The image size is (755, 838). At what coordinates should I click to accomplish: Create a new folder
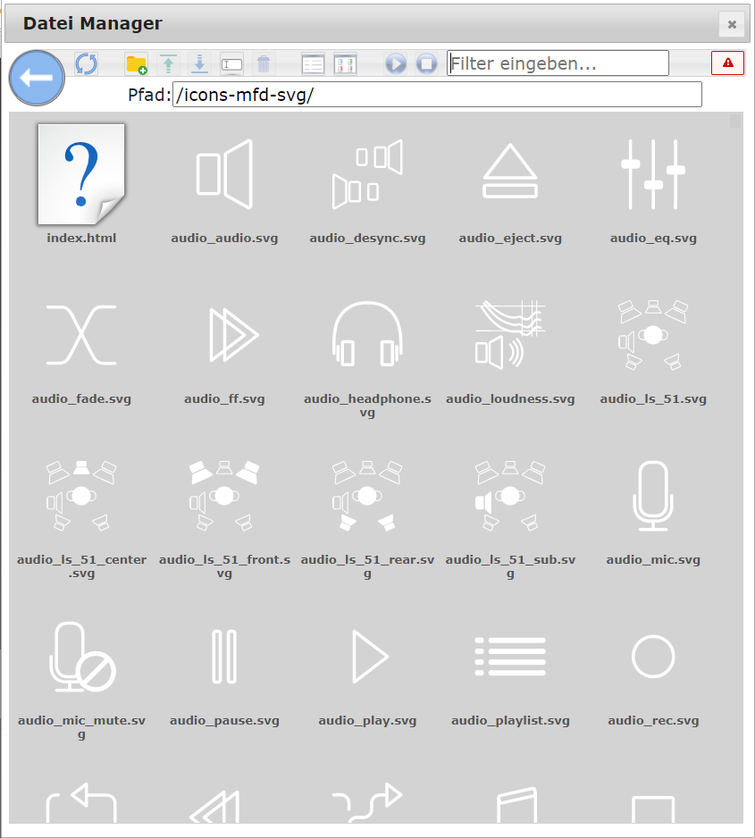pyautogui.click(x=136, y=63)
